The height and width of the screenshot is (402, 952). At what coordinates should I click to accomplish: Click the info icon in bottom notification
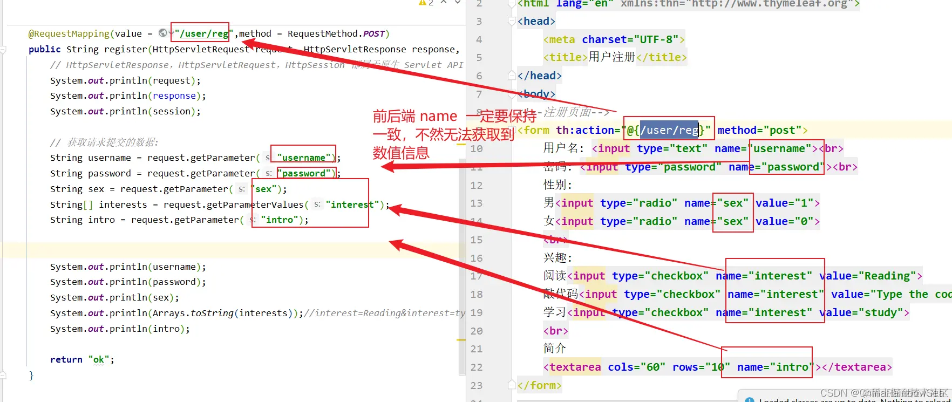pos(750,400)
